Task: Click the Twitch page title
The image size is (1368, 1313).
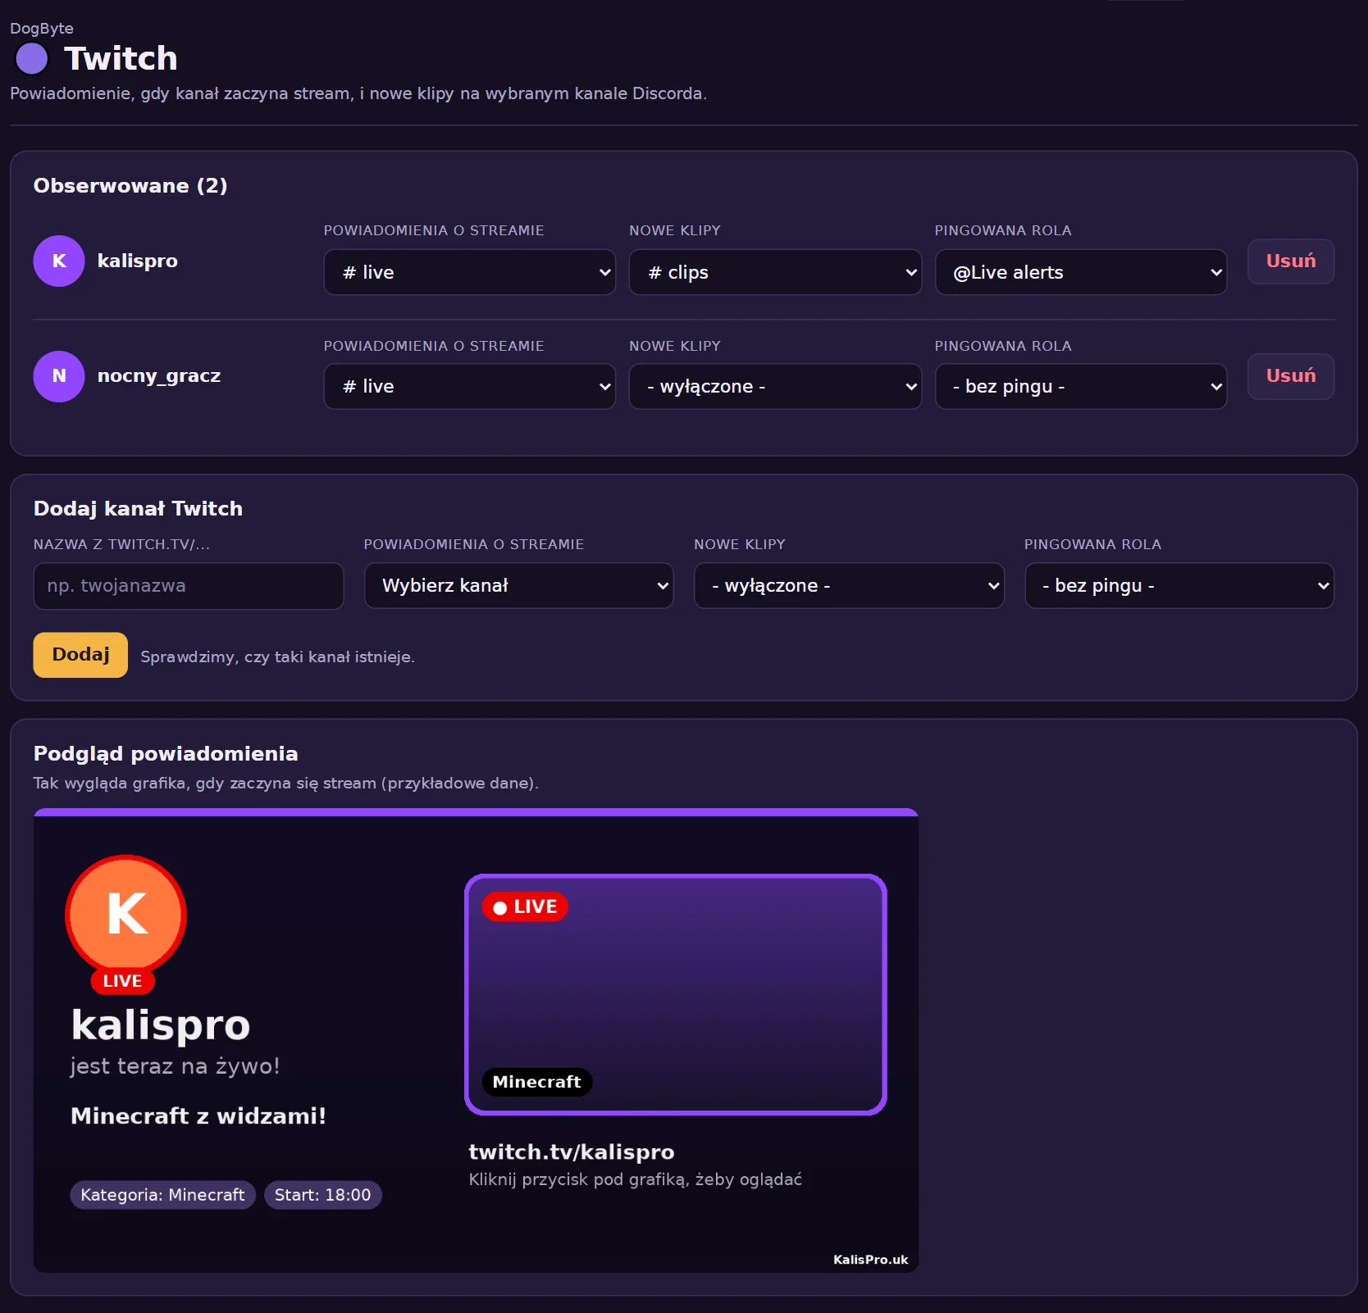Action: tap(121, 59)
